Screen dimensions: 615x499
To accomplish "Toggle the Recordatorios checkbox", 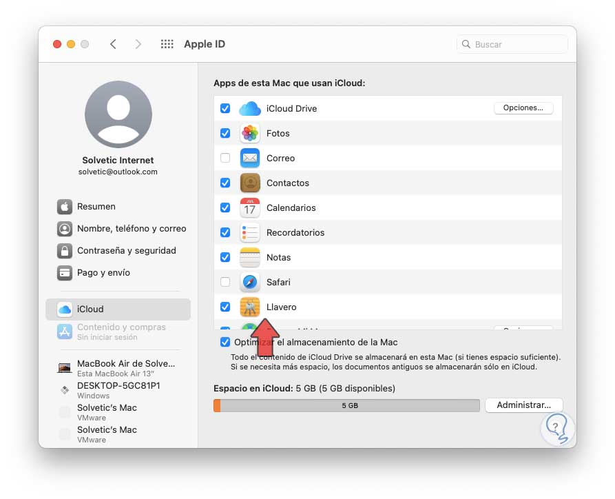I will (225, 232).
